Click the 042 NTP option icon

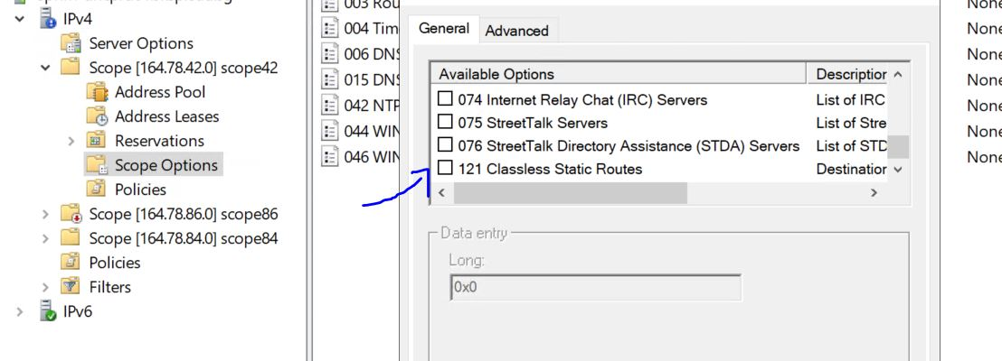point(329,106)
